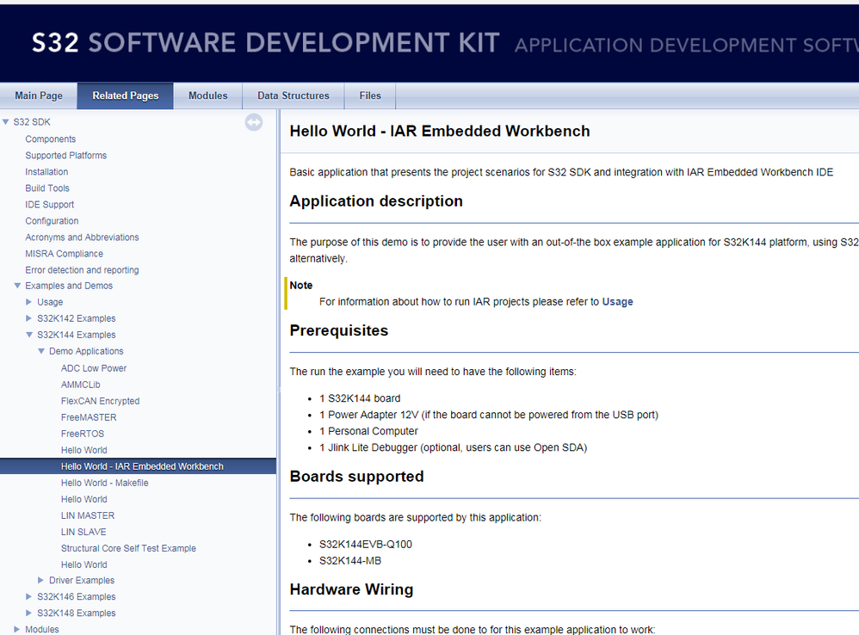Image resolution: width=859 pixels, height=635 pixels.
Task: Open MISRA Compliance in the sidebar
Action: point(64,254)
